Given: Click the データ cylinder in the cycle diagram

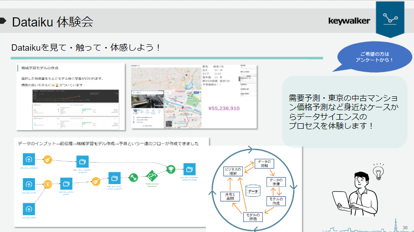Looking at the screenshot, I should [x=253, y=191].
